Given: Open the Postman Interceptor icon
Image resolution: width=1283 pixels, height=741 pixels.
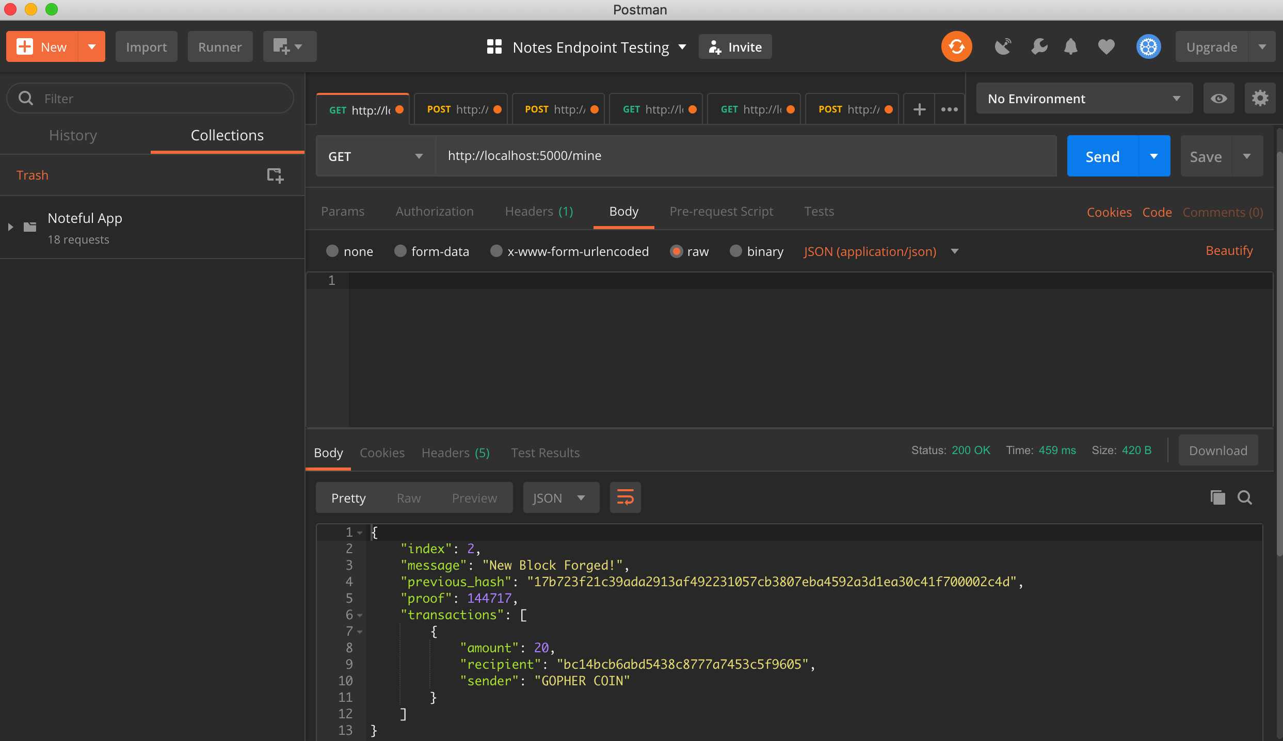Looking at the screenshot, I should [1003, 46].
